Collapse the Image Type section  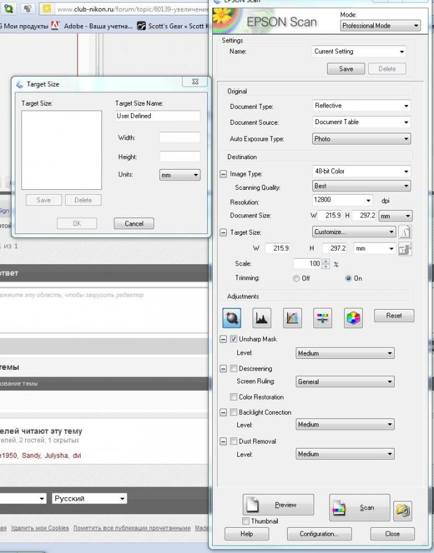tap(223, 174)
